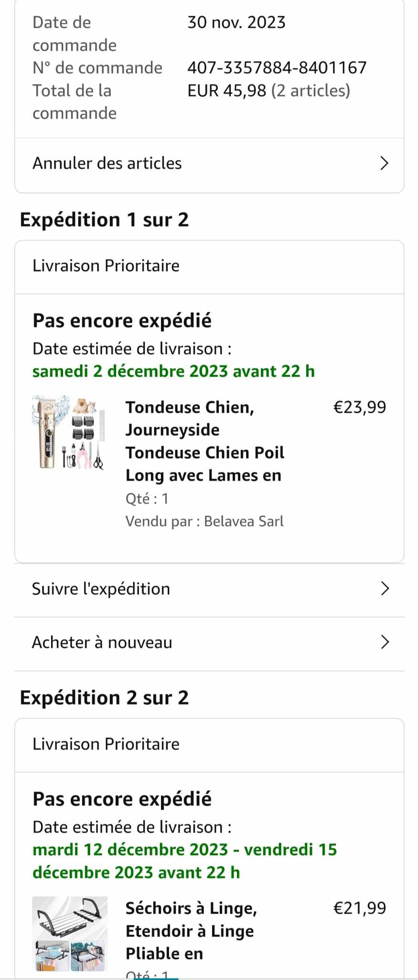Click the €23,99 price
The height and width of the screenshot is (980, 418).
[359, 407]
